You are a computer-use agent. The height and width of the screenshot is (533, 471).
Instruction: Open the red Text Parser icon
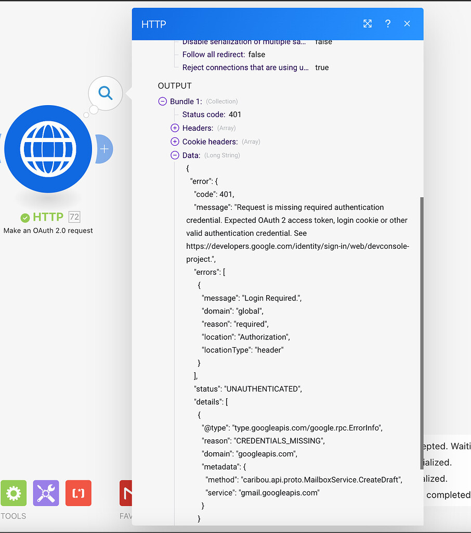pos(78,493)
